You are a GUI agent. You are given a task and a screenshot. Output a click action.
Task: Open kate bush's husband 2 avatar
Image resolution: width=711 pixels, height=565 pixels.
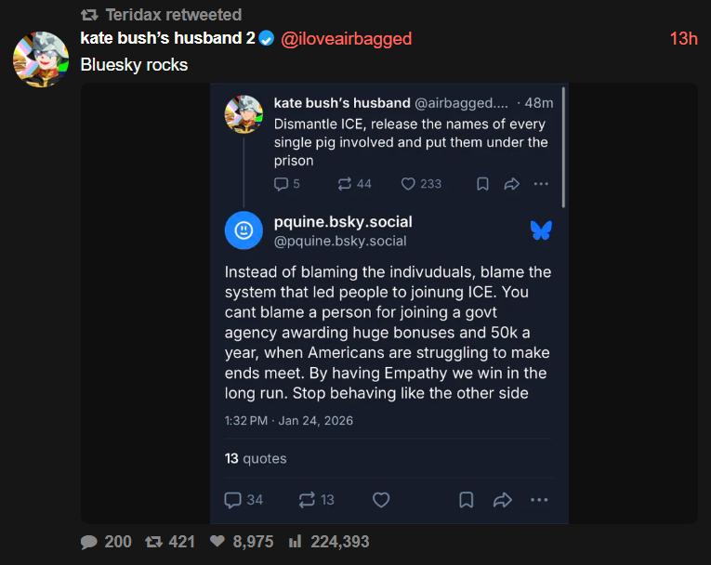click(40, 59)
